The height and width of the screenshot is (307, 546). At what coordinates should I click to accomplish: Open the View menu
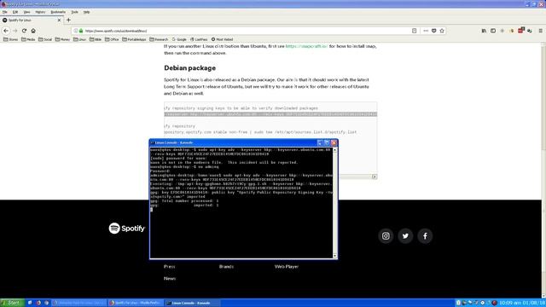pos(26,12)
